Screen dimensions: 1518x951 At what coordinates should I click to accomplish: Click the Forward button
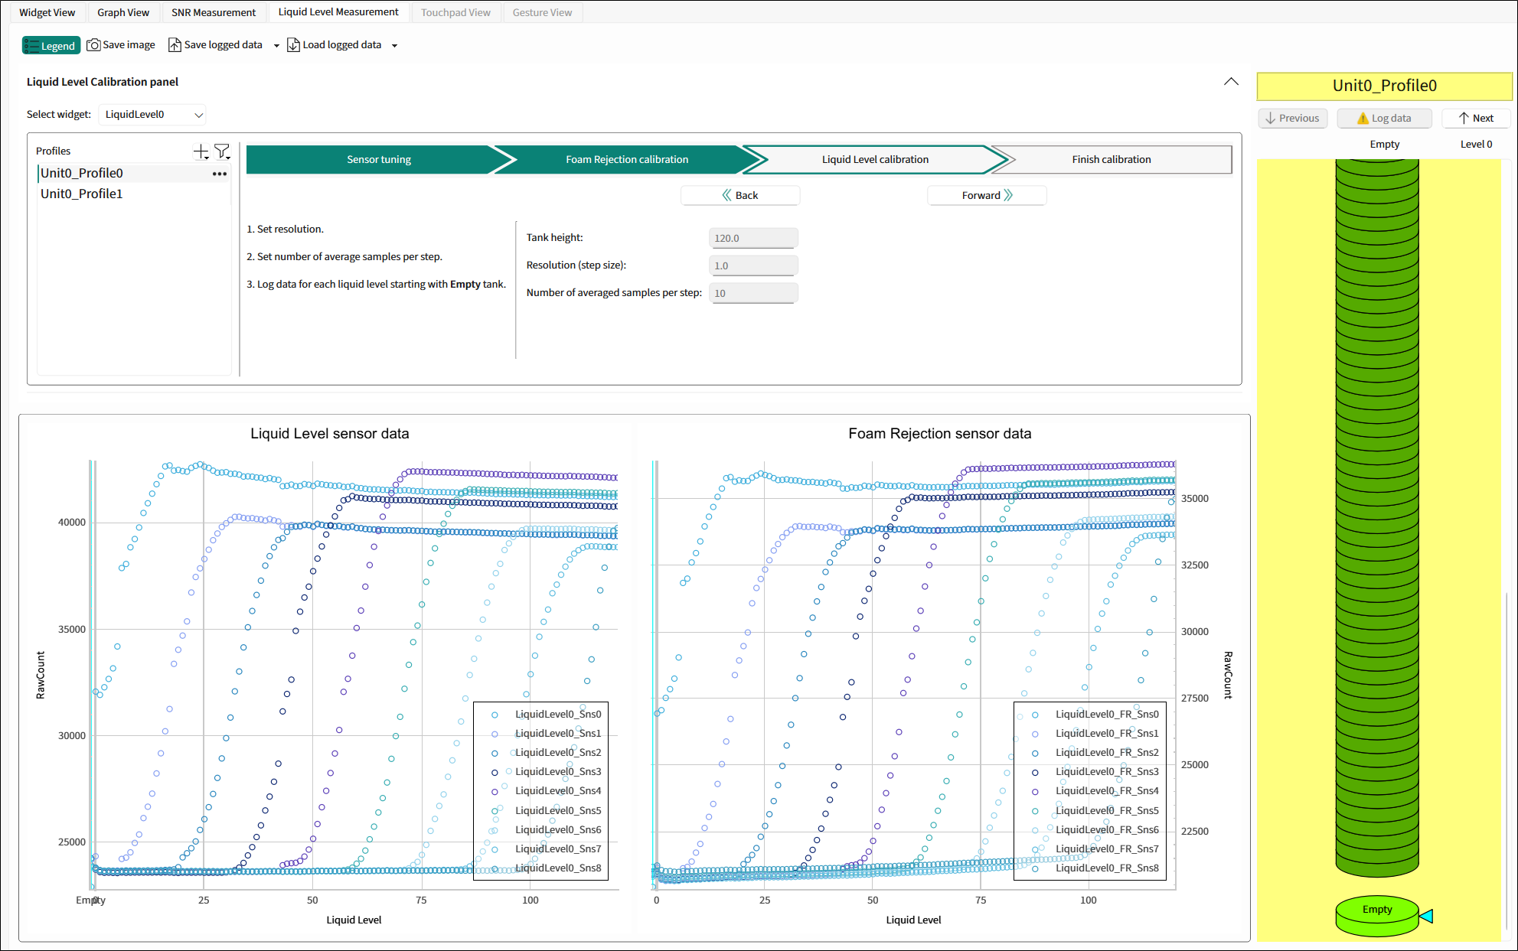coord(987,196)
